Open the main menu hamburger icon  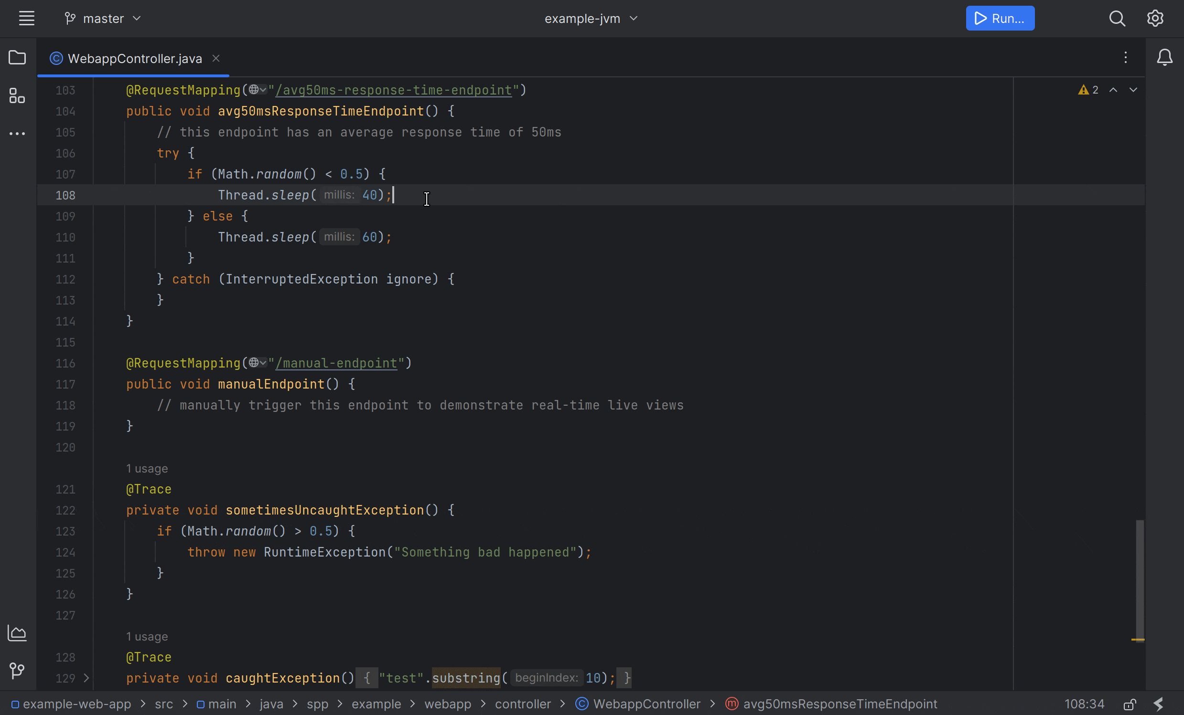(26, 18)
